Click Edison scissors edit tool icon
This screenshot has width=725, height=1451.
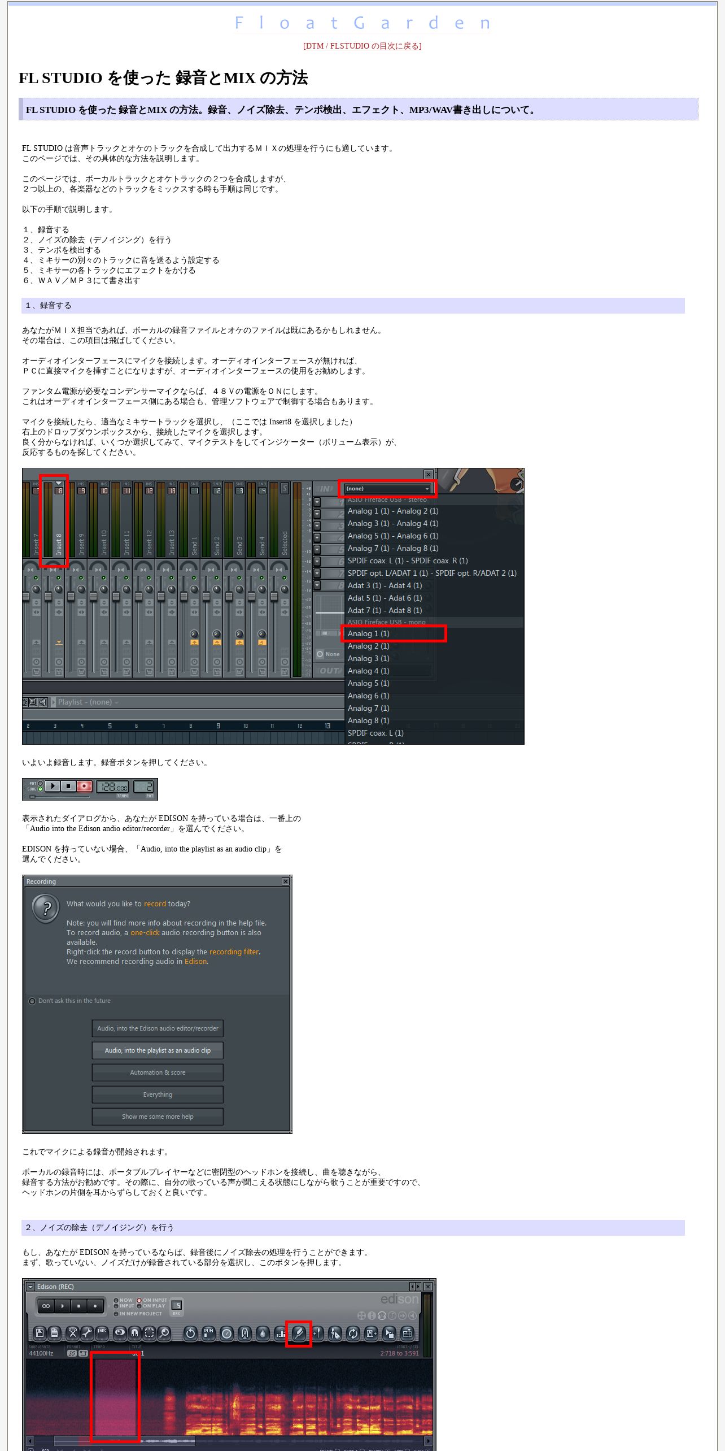coord(73,1333)
